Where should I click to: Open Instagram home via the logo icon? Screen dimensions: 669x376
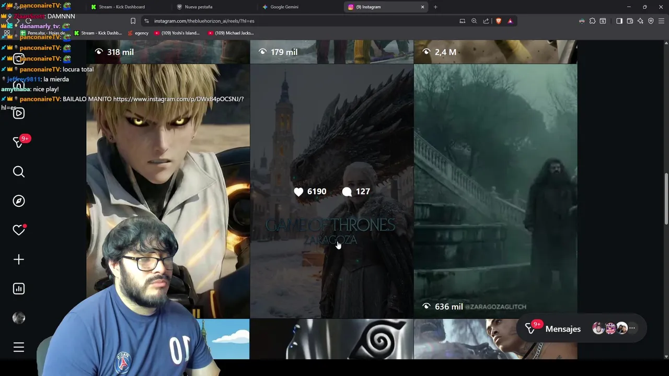tap(19, 58)
